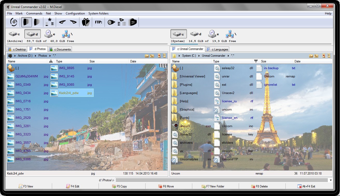Select CD drive e in the left panel
The width and height of the screenshot is (340, 196).
pos(50,34)
